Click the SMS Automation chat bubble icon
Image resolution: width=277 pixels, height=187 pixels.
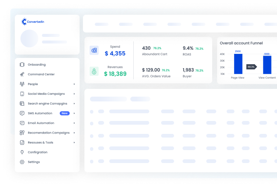(22, 113)
